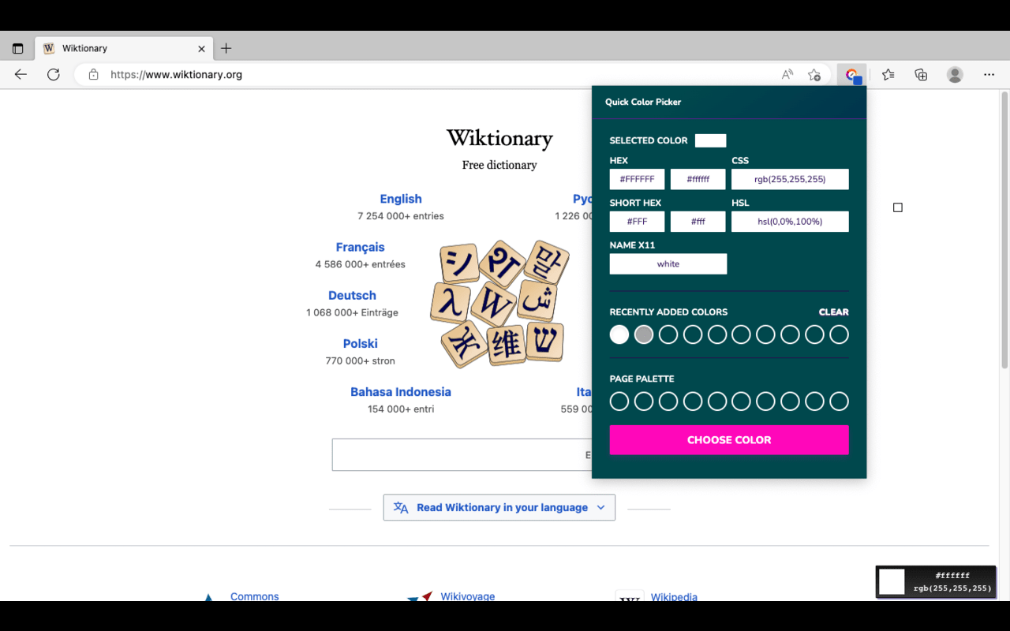Viewport: 1010px width, 631px height.
Task: Close the Wiktionary tab
Action: [201, 48]
